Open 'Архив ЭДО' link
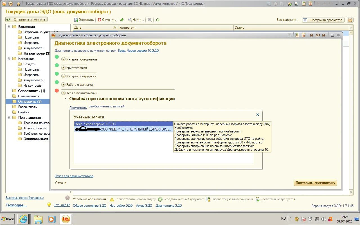This screenshot has width=360, height=225. [x=144, y=206]
